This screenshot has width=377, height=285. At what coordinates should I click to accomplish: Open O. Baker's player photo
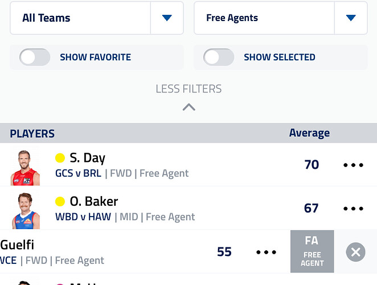tap(25, 210)
